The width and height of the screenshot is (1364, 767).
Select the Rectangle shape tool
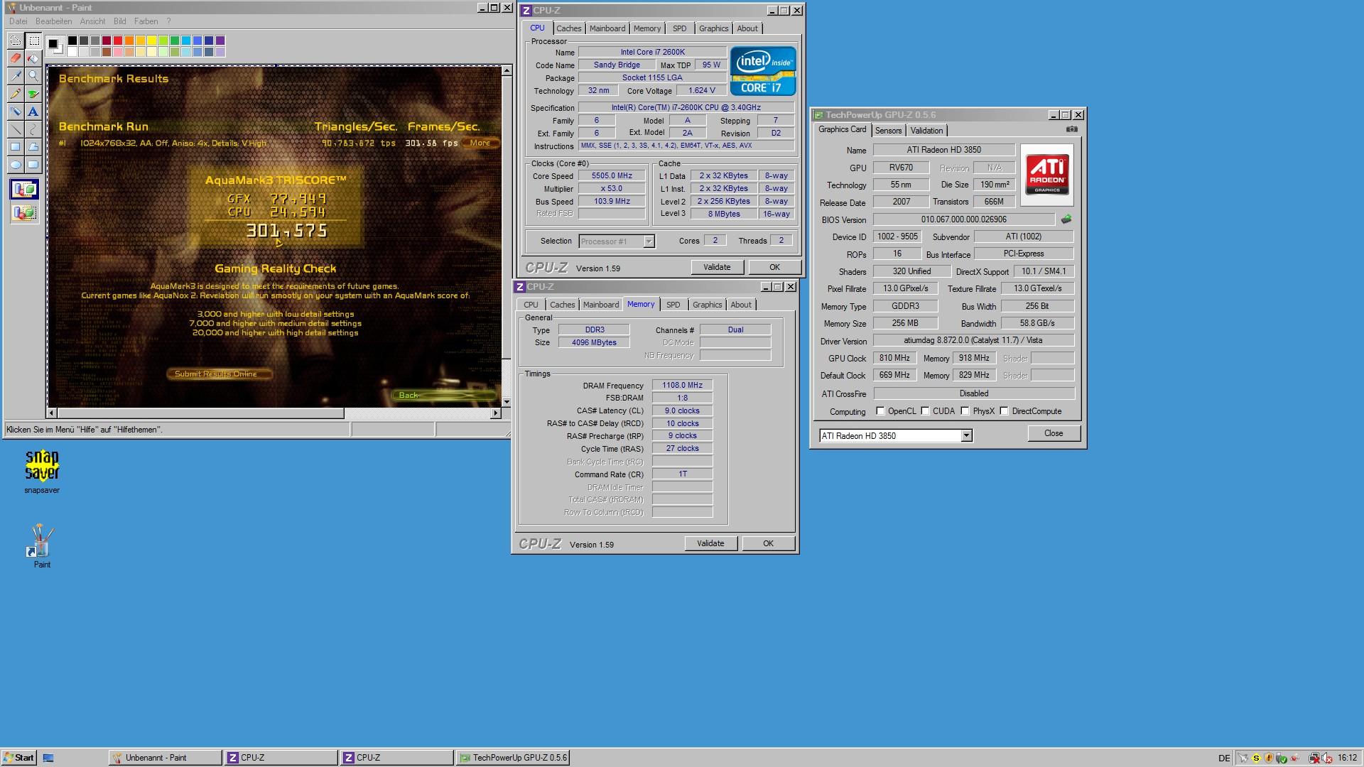(15, 147)
